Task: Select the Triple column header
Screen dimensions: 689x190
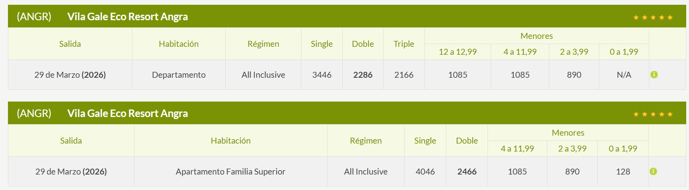Action: pyautogui.click(x=404, y=44)
